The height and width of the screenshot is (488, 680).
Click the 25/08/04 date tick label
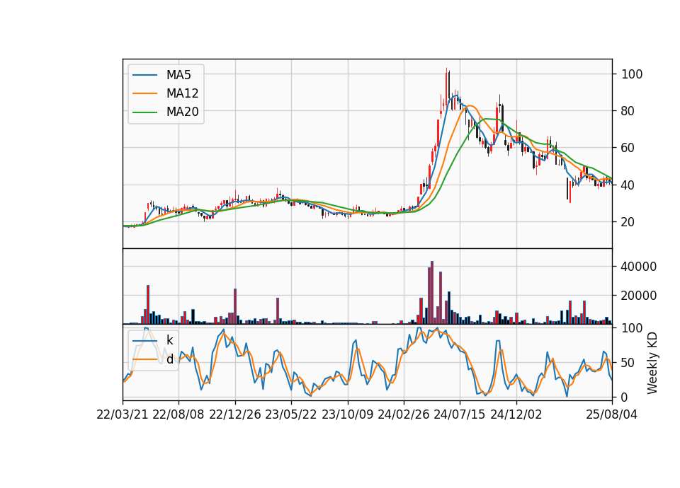pos(612,414)
